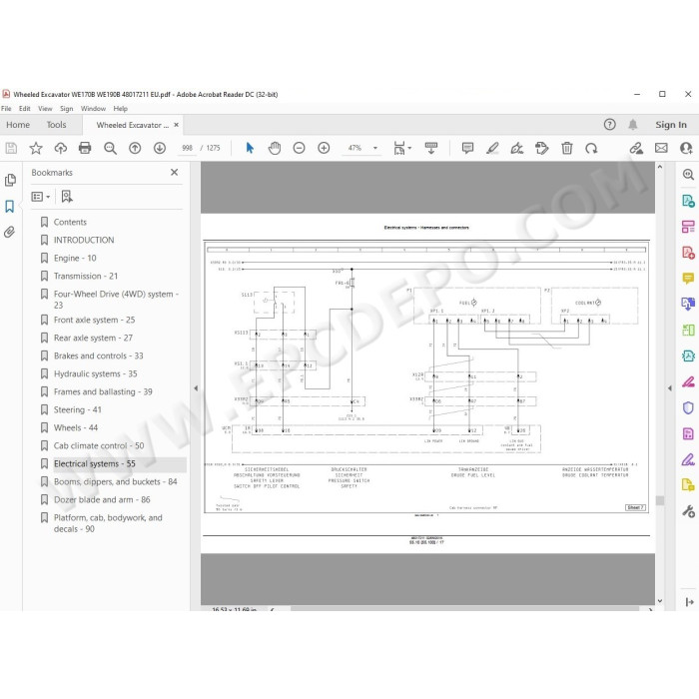Open the Window menu
Image resolution: width=699 pixels, height=699 pixels.
coord(93,108)
